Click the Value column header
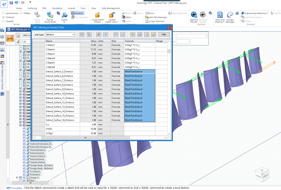 click(88, 41)
